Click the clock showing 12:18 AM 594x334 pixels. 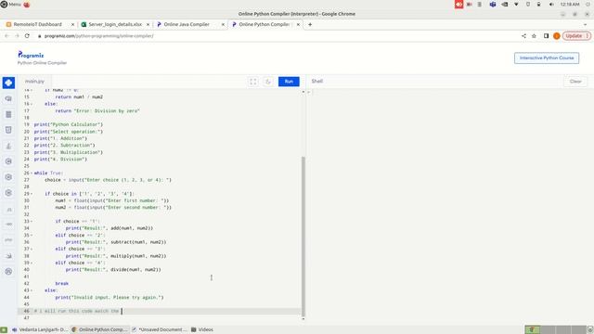(570, 4)
